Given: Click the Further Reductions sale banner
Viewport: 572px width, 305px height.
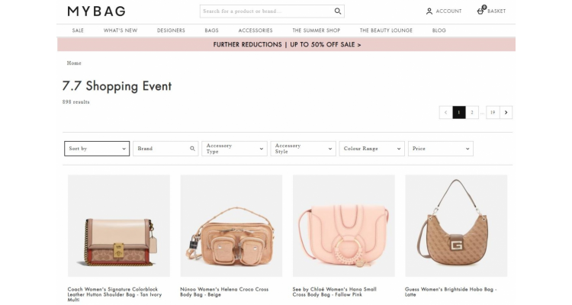Looking at the screenshot, I should (286, 44).
